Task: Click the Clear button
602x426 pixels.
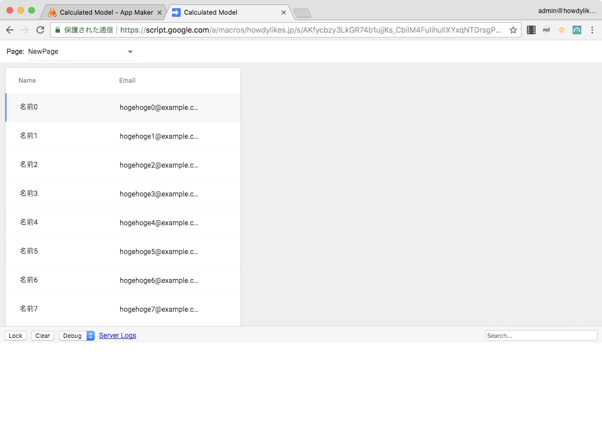Action: click(42, 336)
